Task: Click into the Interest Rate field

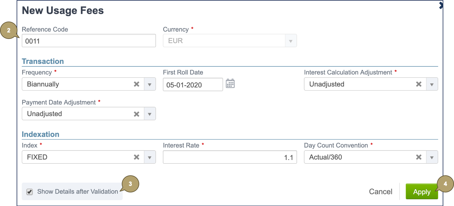Action: click(x=230, y=157)
